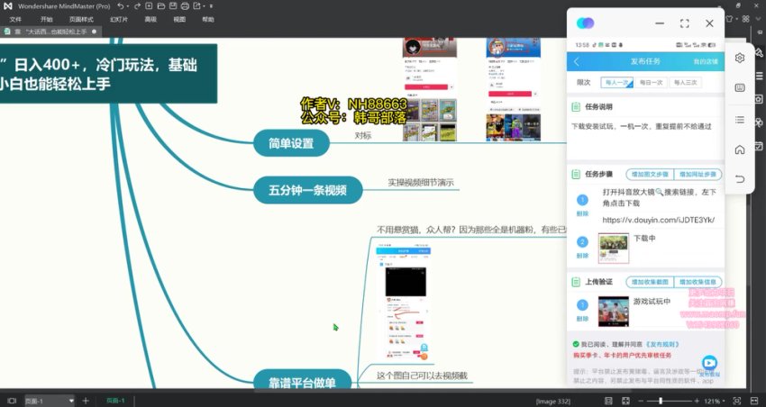
Task: Click the 增加图文步骤 button
Action: pos(648,174)
